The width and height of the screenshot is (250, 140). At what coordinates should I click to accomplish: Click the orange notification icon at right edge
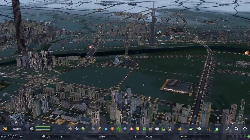tap(247, 53)
